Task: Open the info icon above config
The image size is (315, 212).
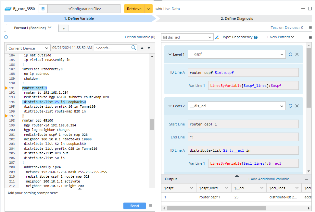Action: (6, 37)
